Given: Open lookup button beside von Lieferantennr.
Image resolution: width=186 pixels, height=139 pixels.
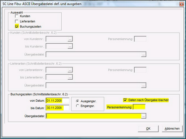Looking at the screenshot, I should pyautogui.click(x=70, y=70).
